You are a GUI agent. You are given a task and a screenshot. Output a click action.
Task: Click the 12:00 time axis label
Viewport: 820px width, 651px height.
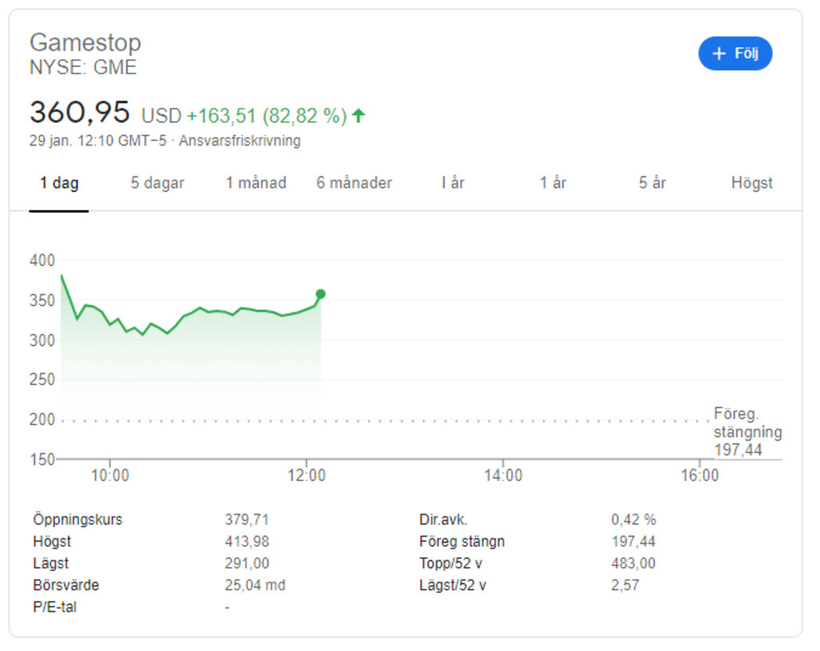point(306,476)
